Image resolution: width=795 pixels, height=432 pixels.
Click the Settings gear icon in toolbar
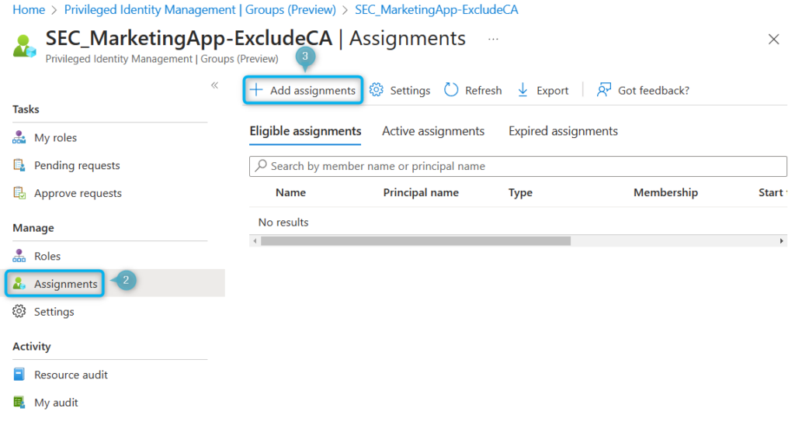377,90
